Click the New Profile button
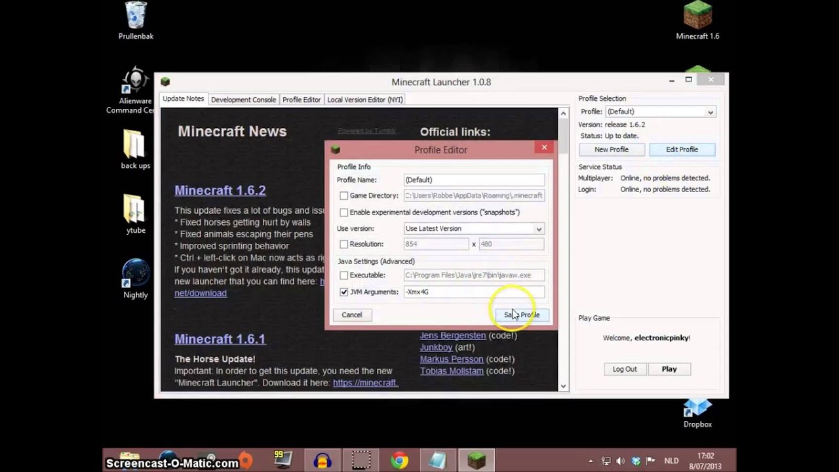Viewport: 839px width, 472px height. pos(612,149)
